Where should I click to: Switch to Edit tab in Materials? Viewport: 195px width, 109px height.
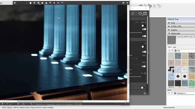pyautogui.click(x=175, y=47)
